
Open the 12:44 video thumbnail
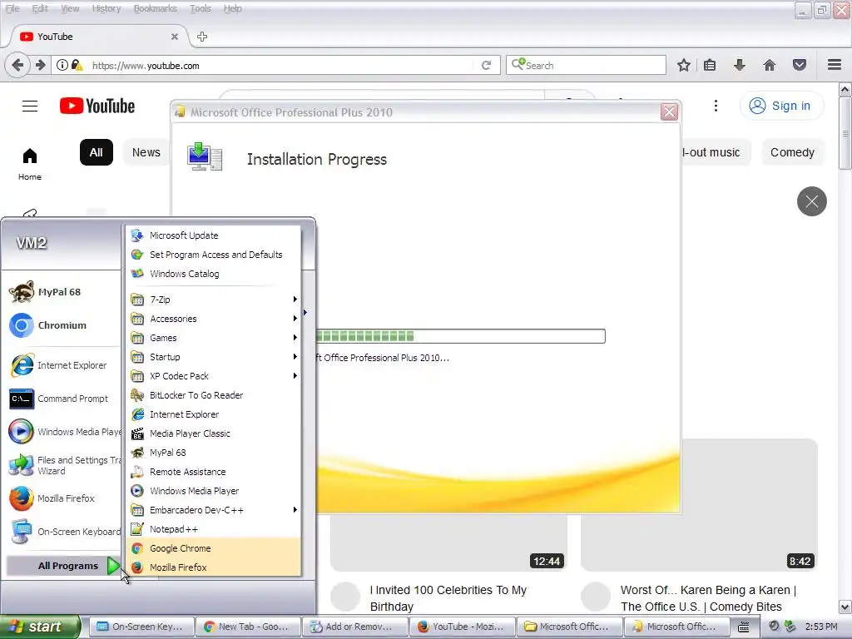click(x=448, y=542)
